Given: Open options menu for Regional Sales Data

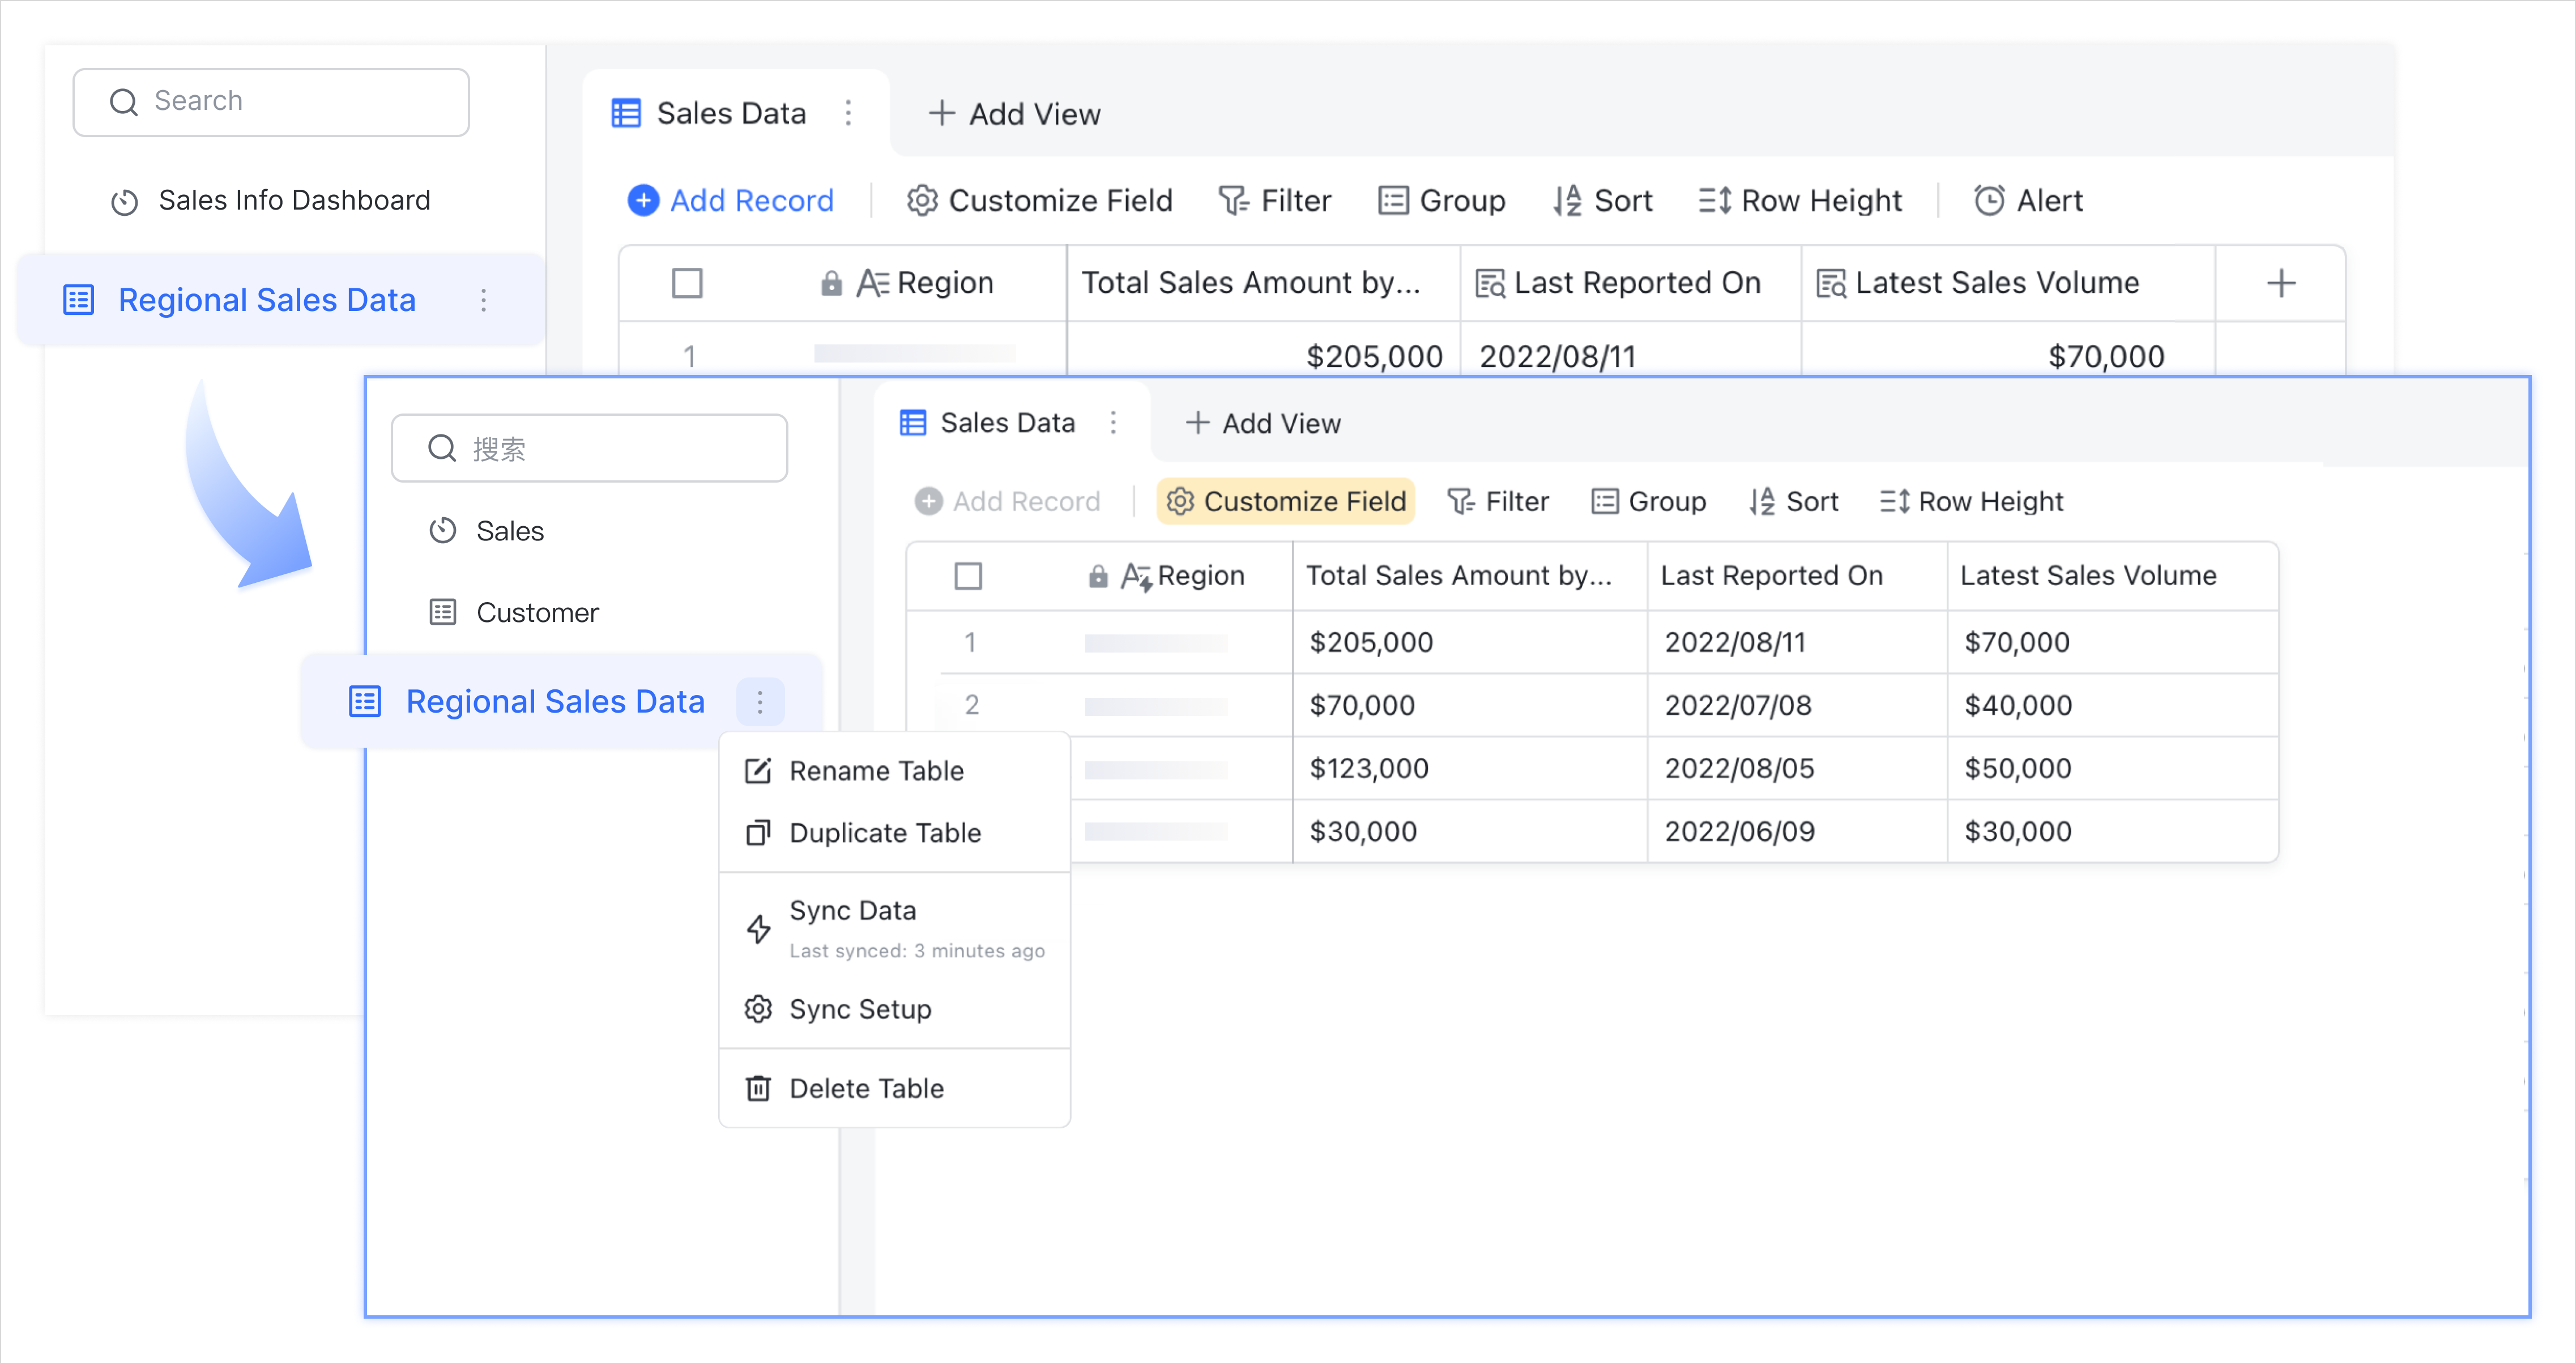Looking at the screenshot, I should click(761, 701).
